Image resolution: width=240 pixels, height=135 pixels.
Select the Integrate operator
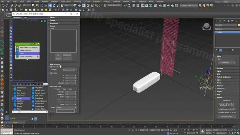click(19, 103)
